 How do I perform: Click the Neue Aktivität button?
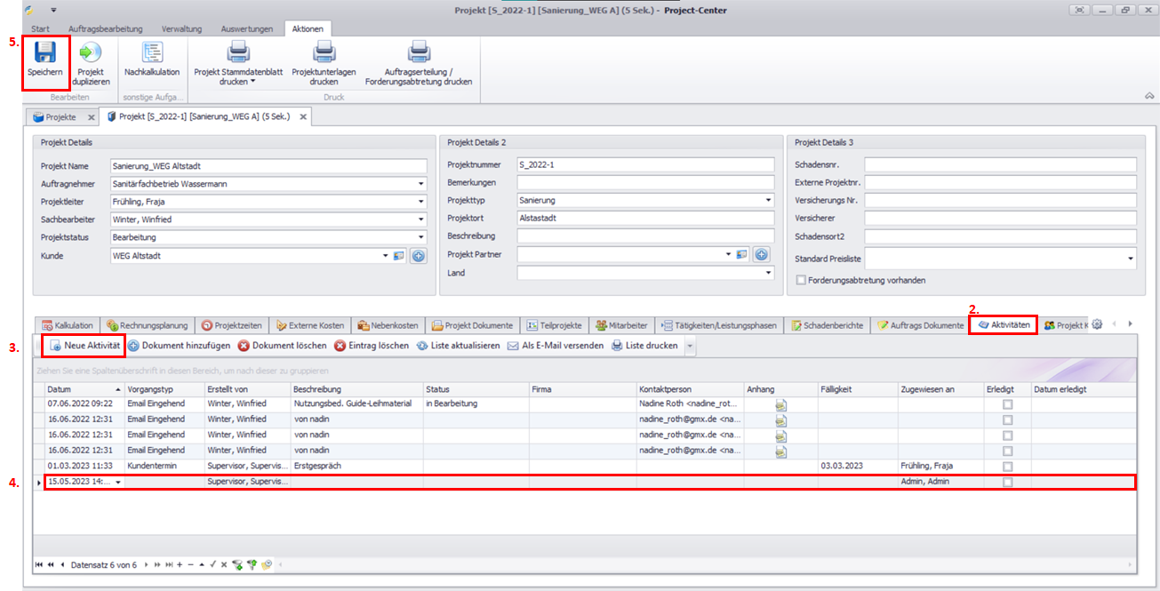click(85, 346)
